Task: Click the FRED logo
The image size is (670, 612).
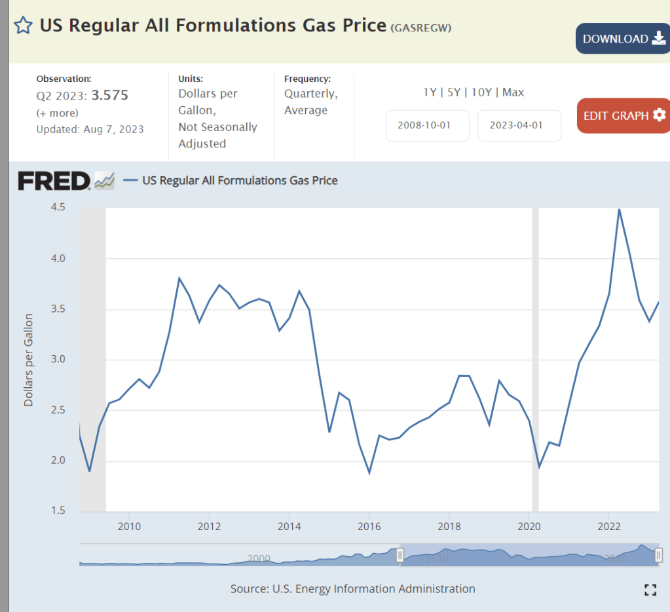Action: 54,180
